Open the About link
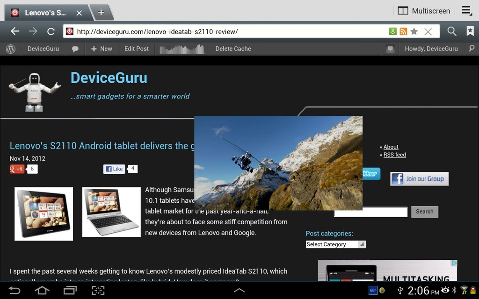Screen dimensions: 479x299 pyautogui.click(x=391, y=147)
